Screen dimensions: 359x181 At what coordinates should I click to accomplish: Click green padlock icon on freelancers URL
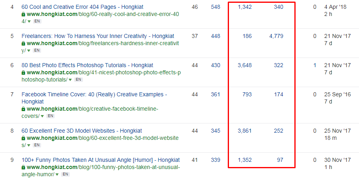pos(24,44)
